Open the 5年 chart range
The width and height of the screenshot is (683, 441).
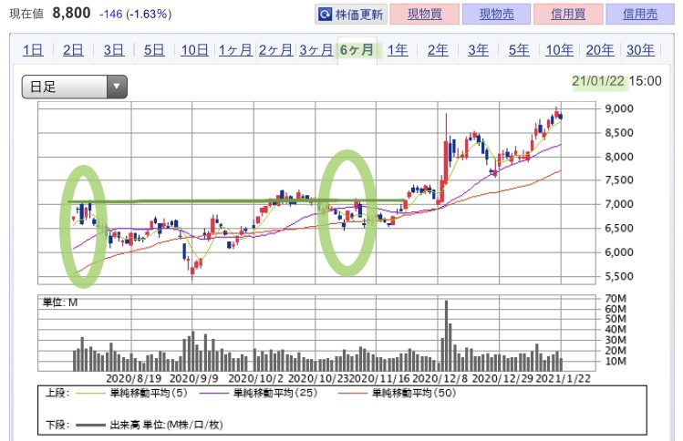519,50
